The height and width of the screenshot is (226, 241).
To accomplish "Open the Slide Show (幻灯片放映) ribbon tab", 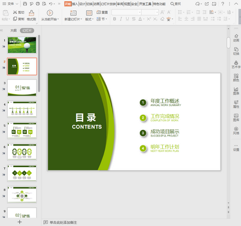I will (108, 4).
